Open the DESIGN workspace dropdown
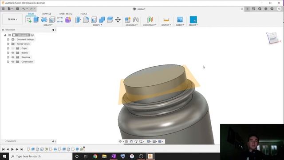 coord(12,19)
